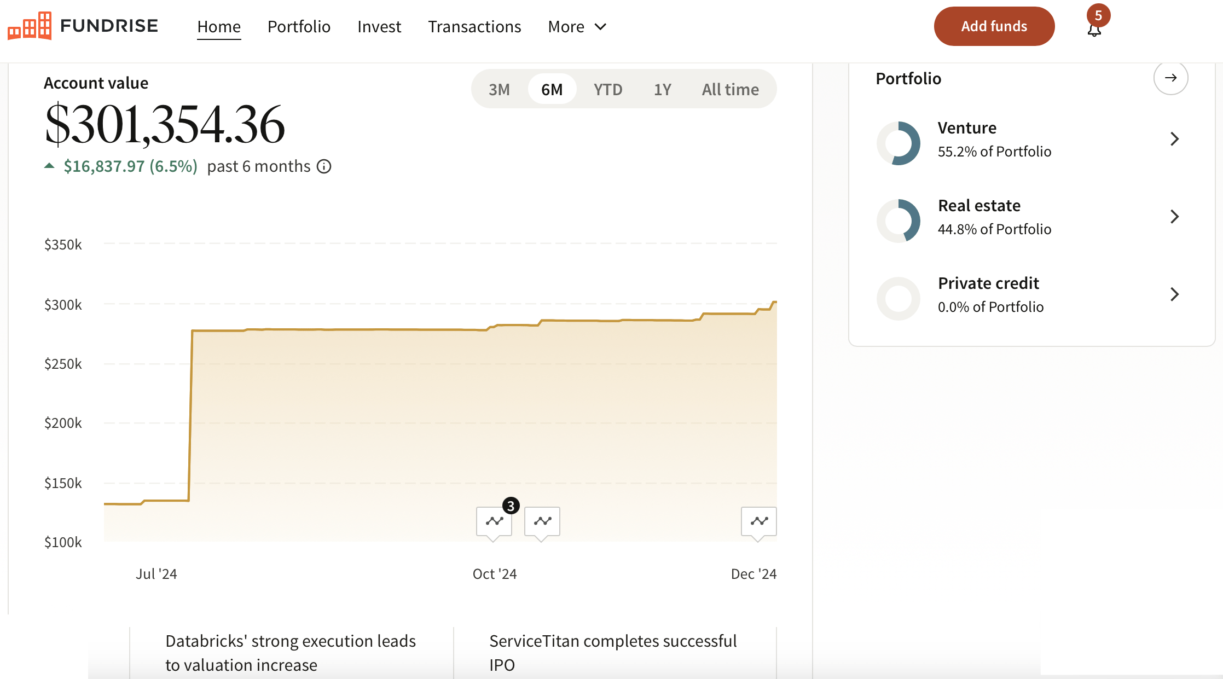Click the Private credit portfolio label
The width and height of the screenshot is (1223, 679).
[x=988, y=283]
